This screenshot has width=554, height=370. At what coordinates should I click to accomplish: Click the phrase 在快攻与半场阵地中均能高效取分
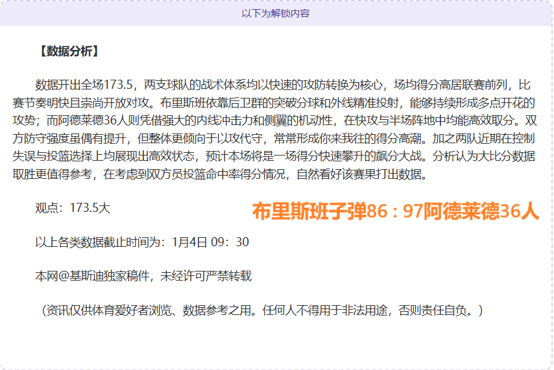click(x=431, y=121)
